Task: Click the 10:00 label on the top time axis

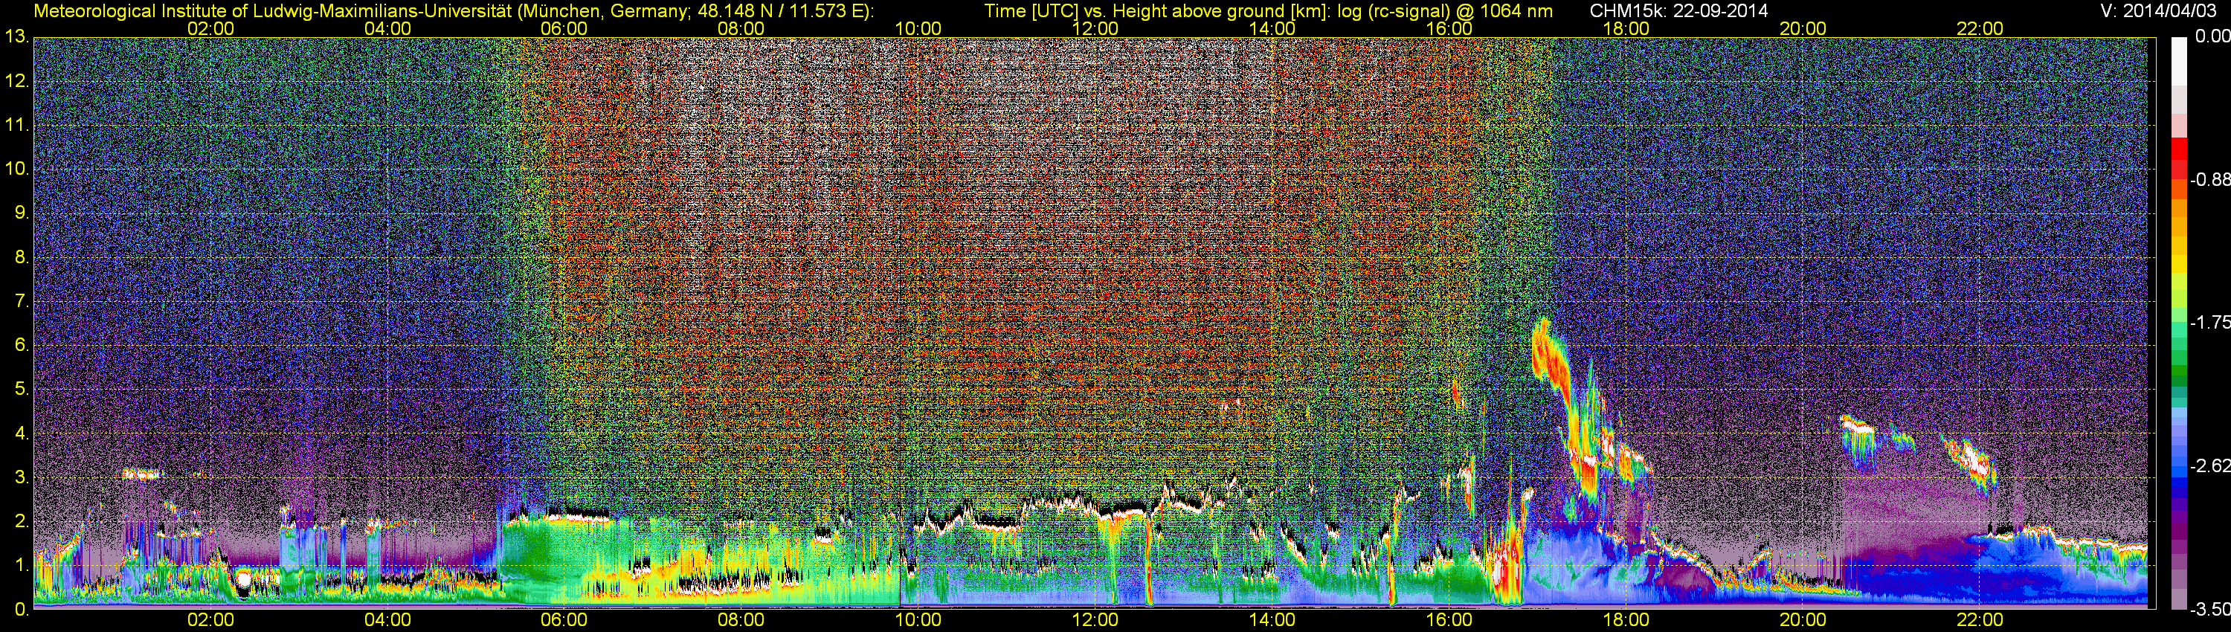Action: pyautogui.click(x=918, y=28)
